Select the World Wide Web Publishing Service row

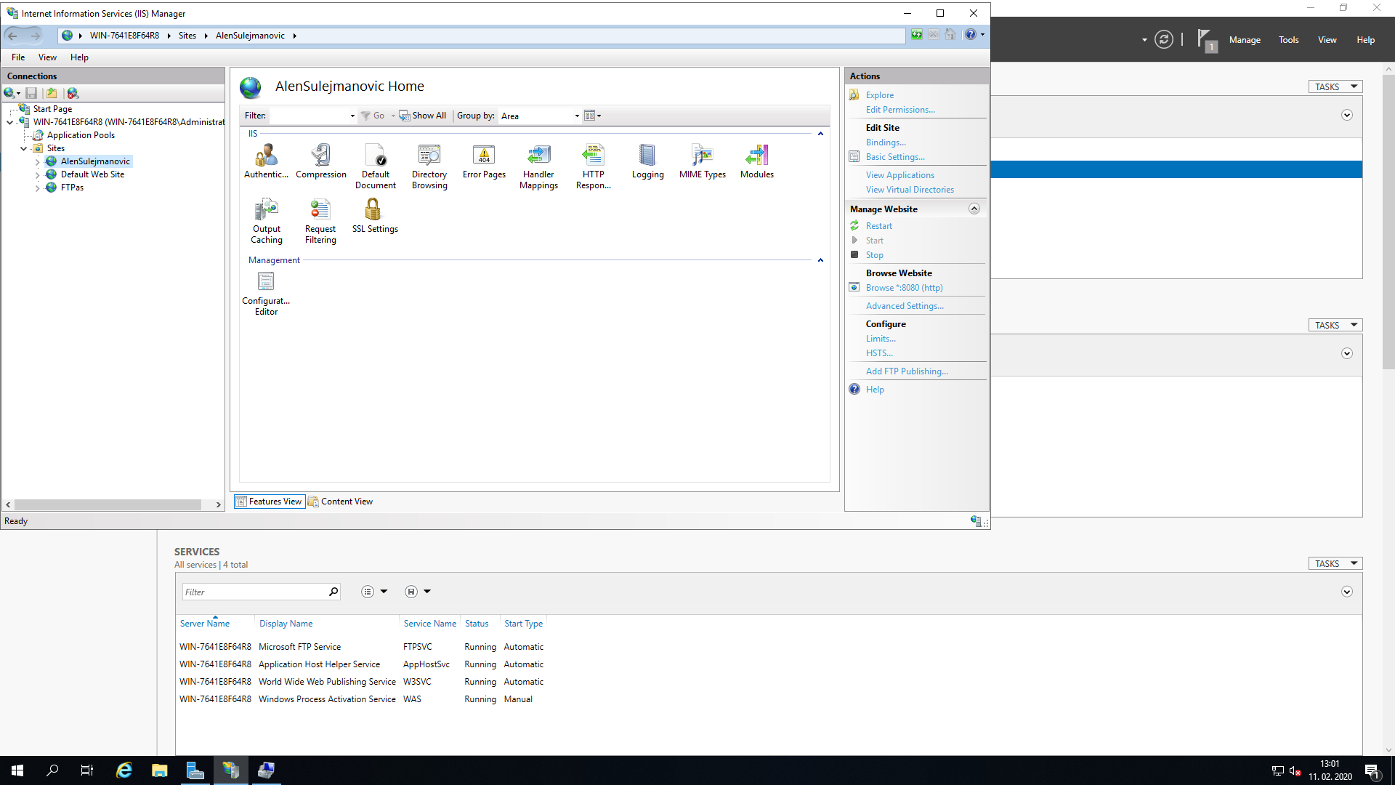click(362, 682)
